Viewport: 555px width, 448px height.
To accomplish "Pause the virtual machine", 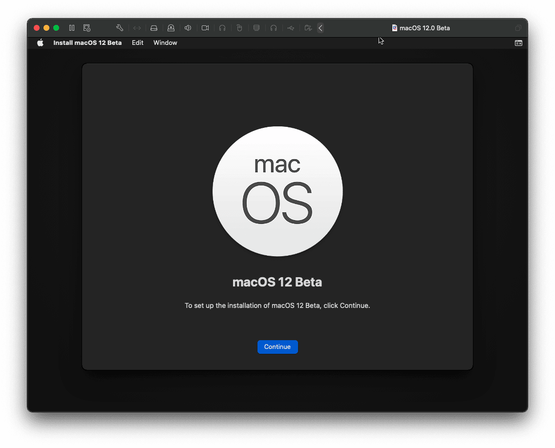I will pos(72,28).
